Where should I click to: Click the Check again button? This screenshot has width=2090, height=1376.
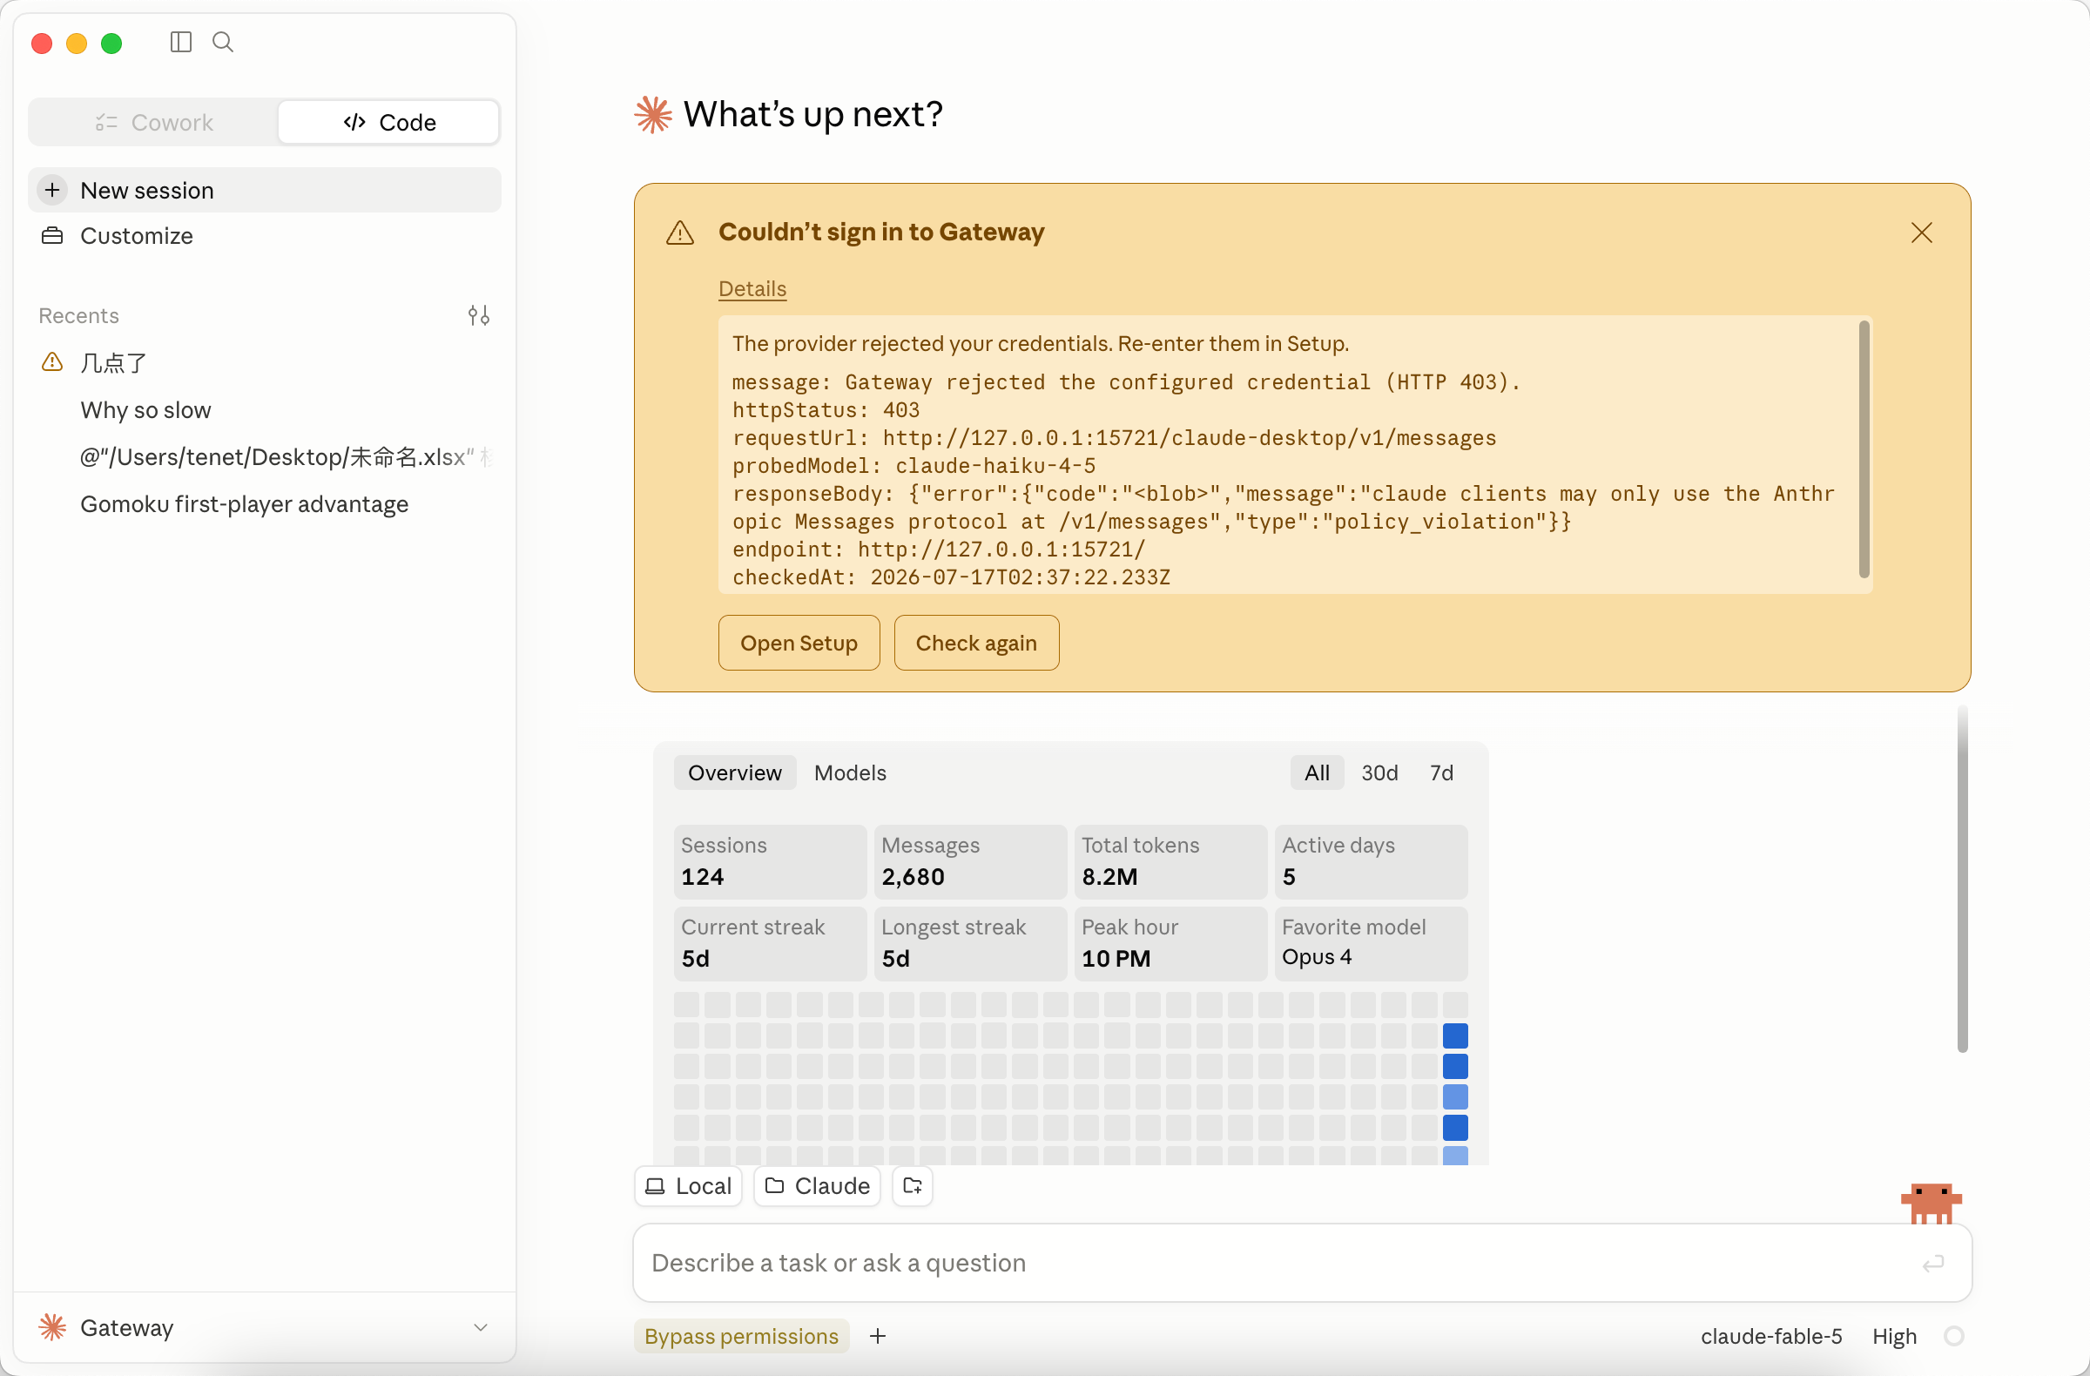pyautogui.click(x=976, y=643)
